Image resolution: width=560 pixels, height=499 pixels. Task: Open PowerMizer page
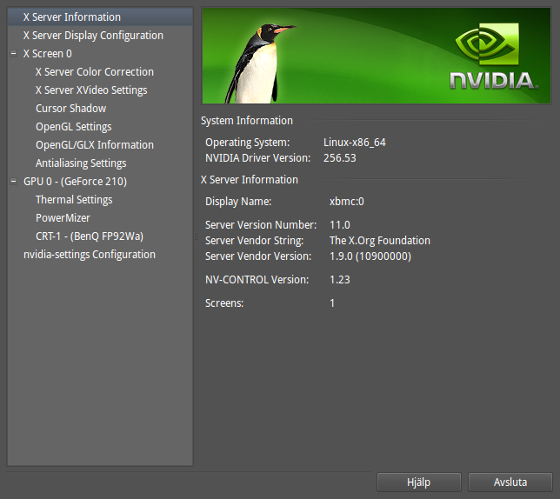coord(63,217)
